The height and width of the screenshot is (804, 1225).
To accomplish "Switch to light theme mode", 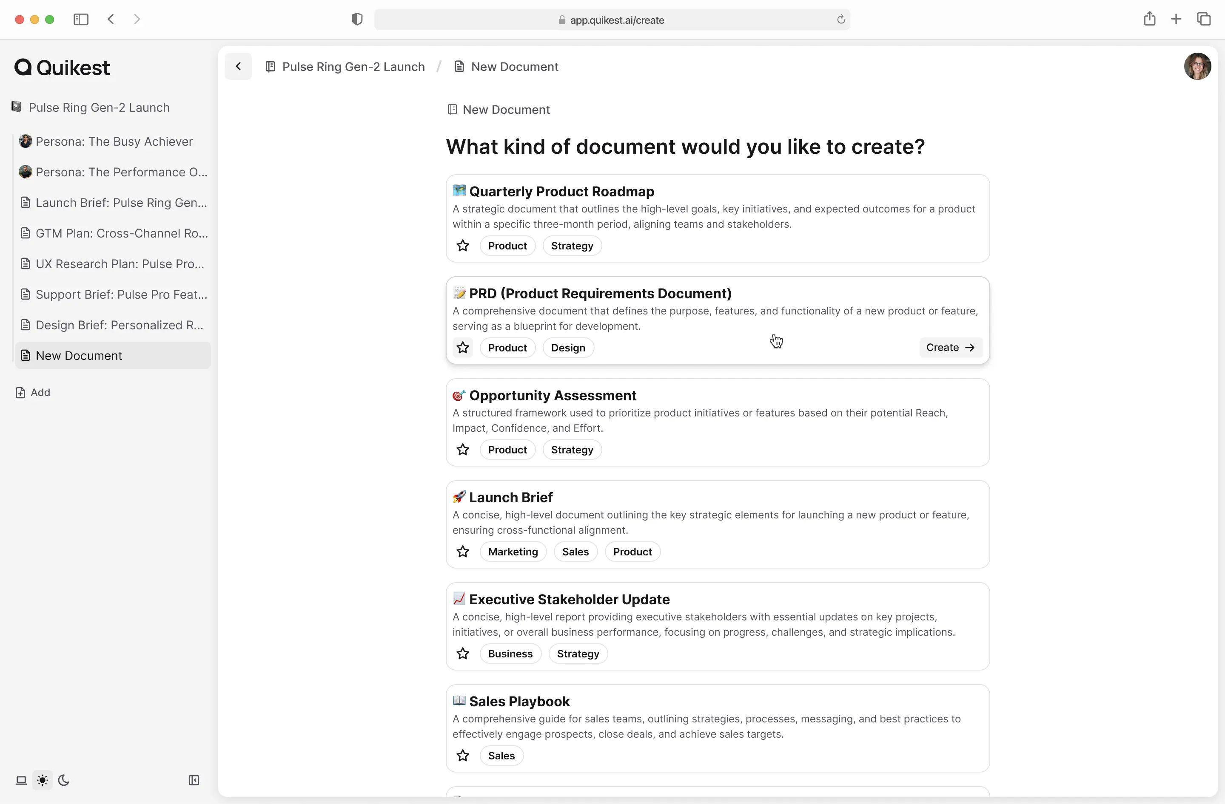I will point(43,780).
